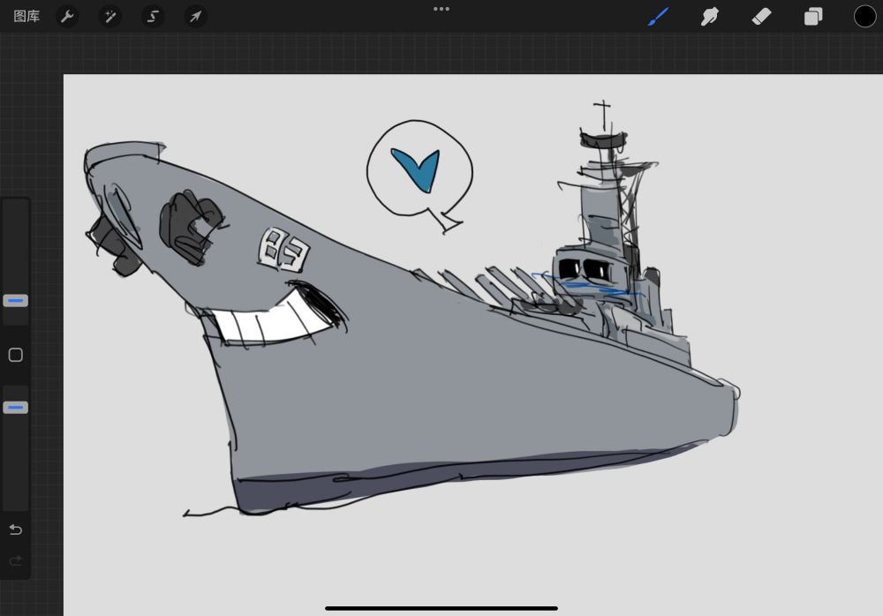The height and width of the screenshot is (616, 883).
Task: Open the black active color swatch
Action: (x=864, y=17)
